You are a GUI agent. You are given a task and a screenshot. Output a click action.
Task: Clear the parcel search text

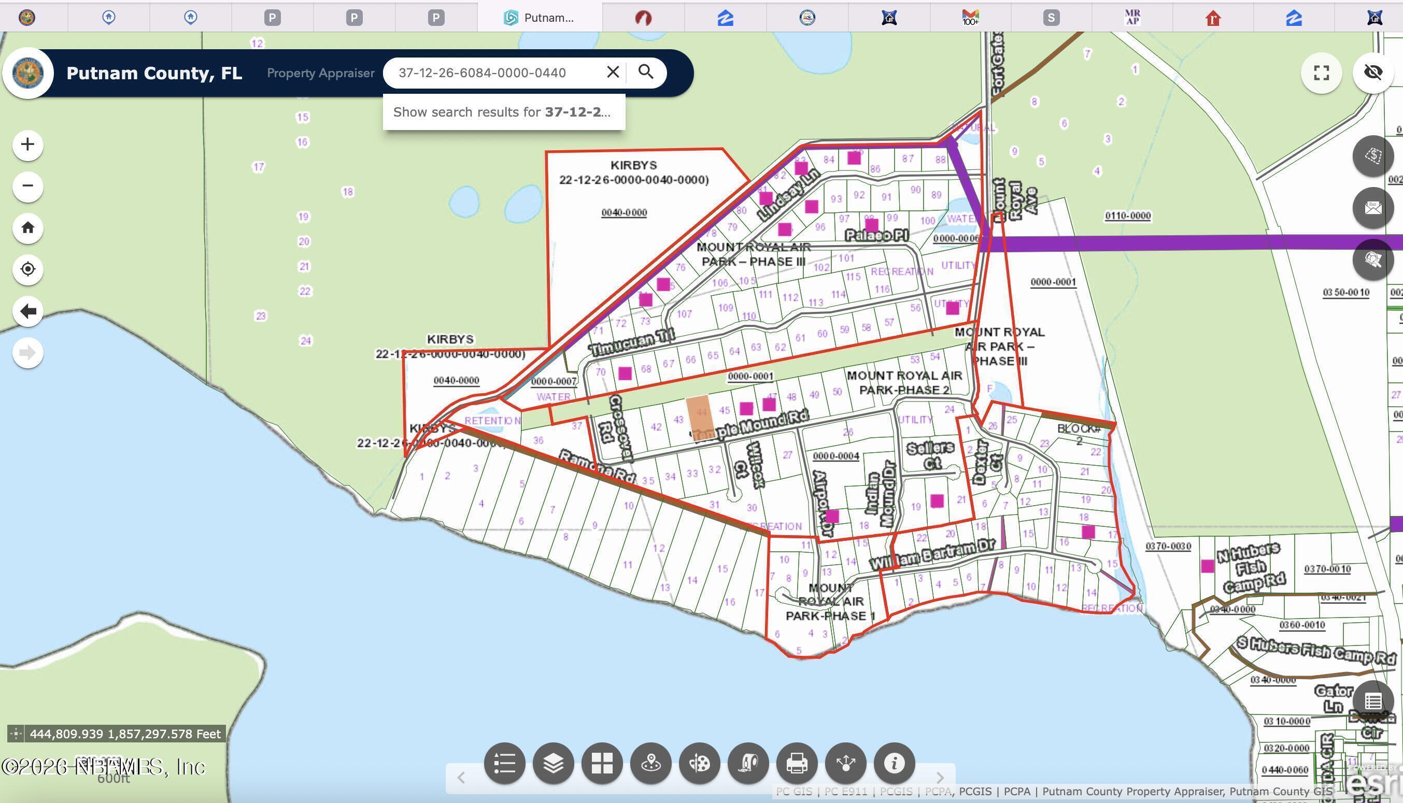pyautogui.click(x=613, y=72)
